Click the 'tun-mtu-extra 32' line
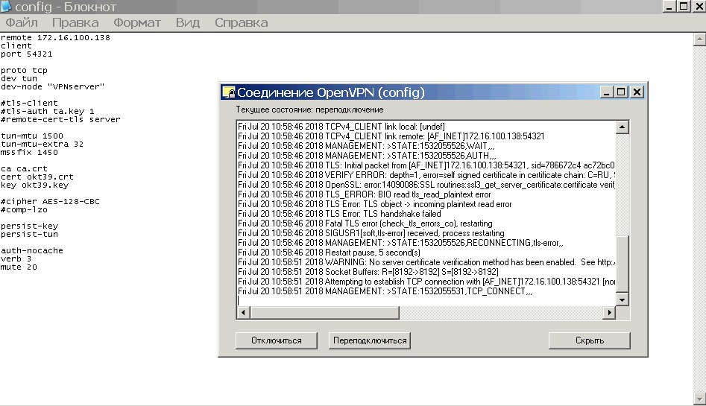Viewport: 706px width, 406px height. [x=42, y=145]
